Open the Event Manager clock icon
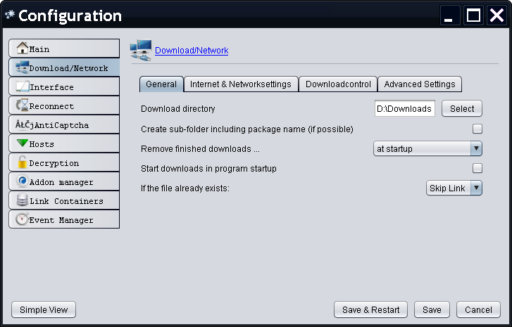This screenshot has height=327, width=512. [22, 219]
